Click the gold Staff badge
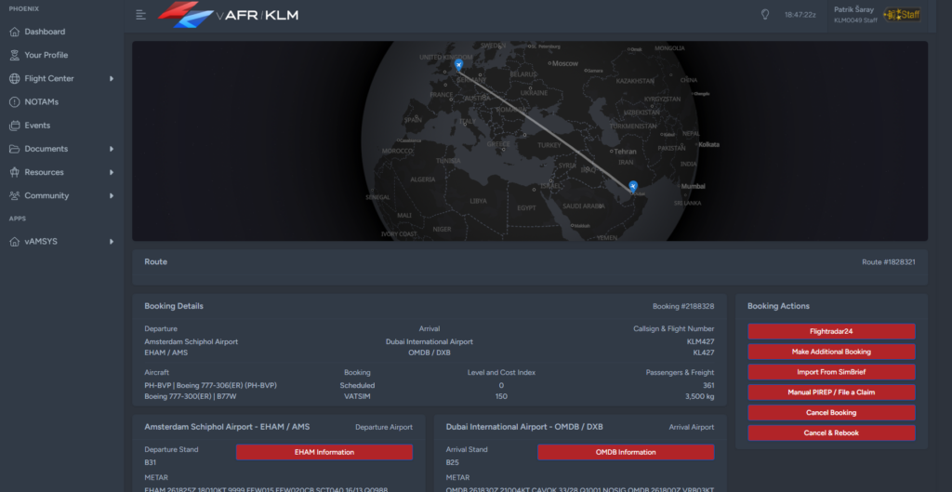This screenshot has height=492, width=952. click(902, 15)
